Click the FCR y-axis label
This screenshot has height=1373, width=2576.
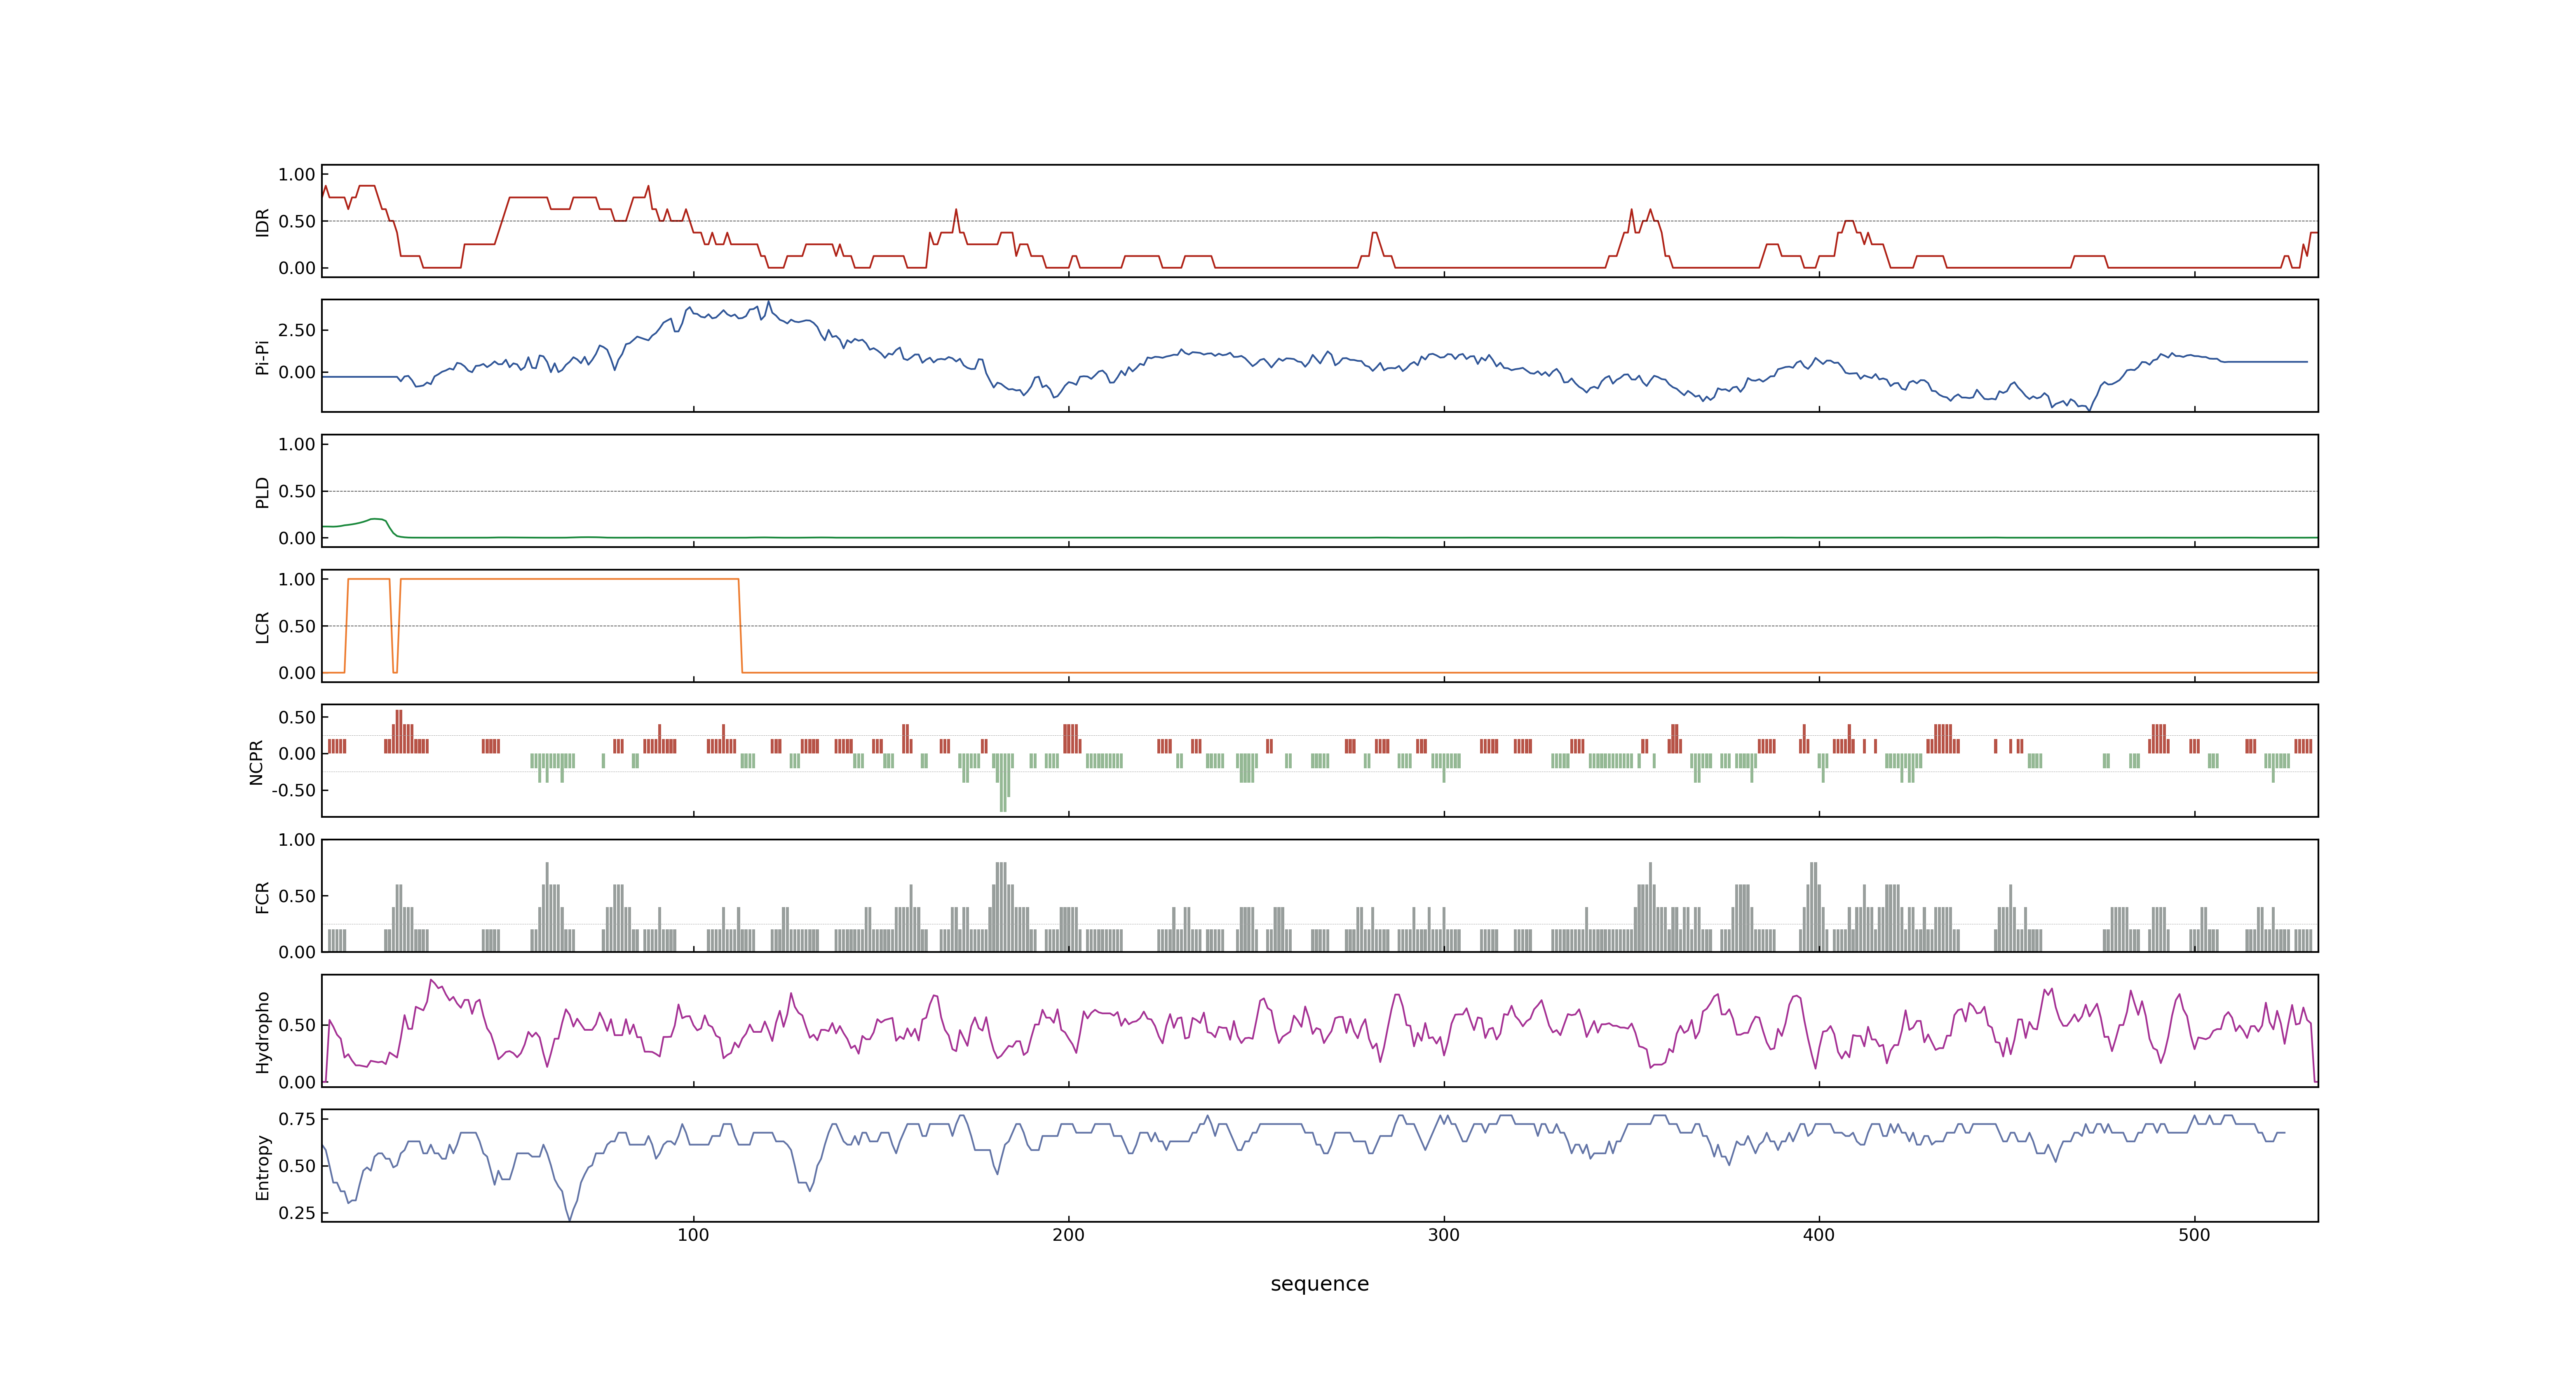[x=263, y=896]
